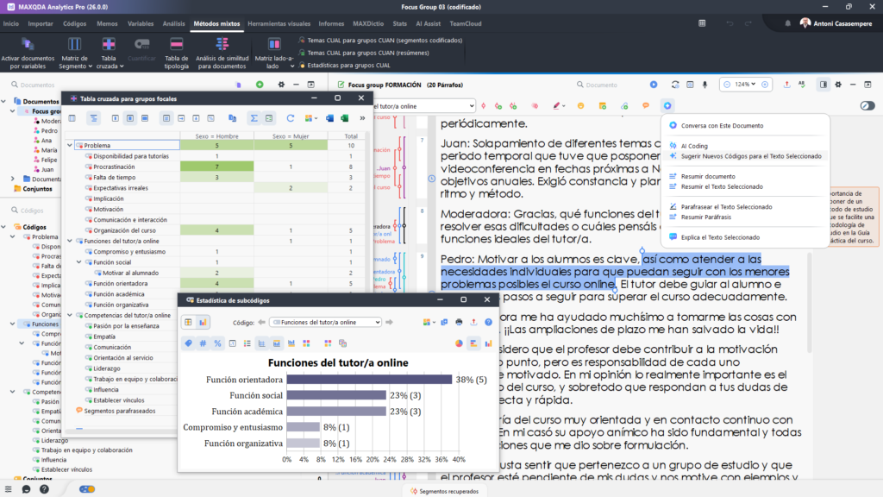Image resolution: width=883 pixels, height=497 pixels.
Task: Click Tabla de tipología icon
Action: 176,44
